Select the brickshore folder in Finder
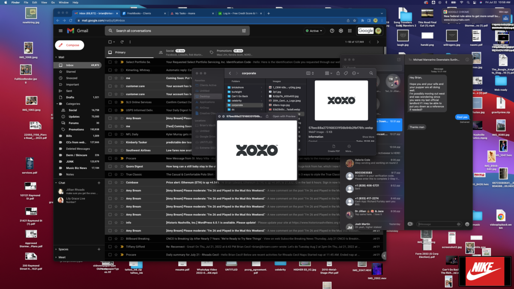Screen dimensions: 514x289 (245, 87)
